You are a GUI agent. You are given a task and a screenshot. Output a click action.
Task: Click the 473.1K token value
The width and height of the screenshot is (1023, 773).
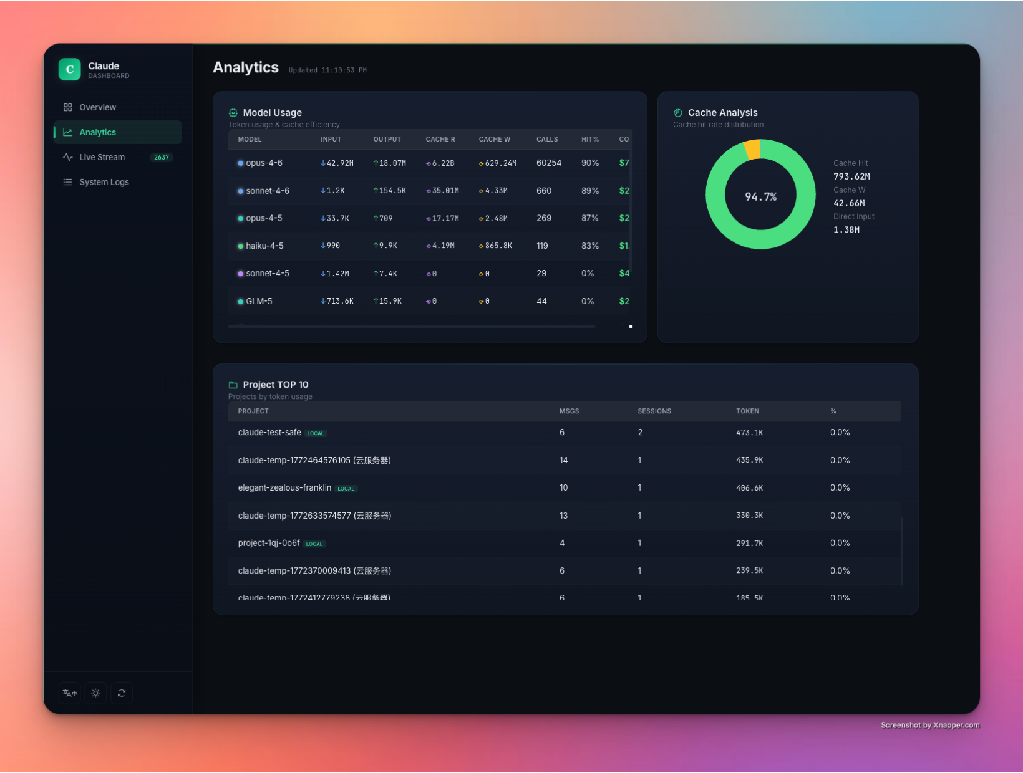[x=749, y=433]
